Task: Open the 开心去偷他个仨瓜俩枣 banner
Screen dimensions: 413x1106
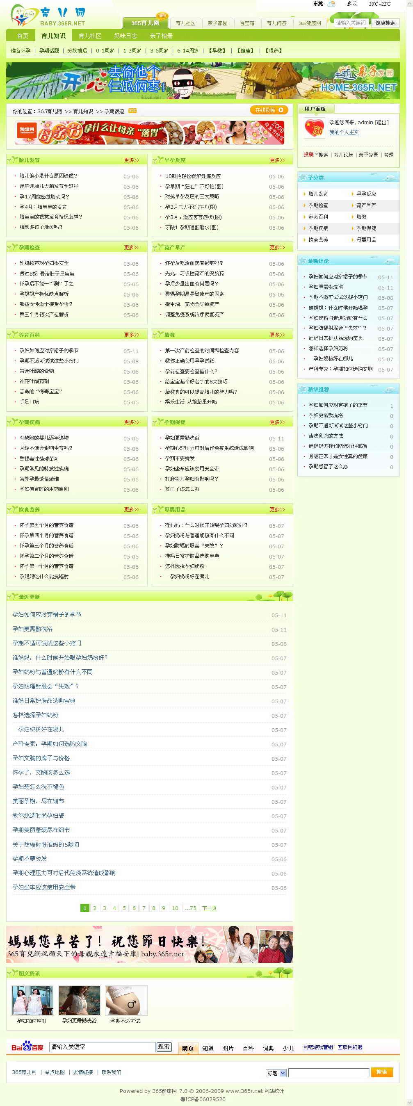Action: [203, 81]
